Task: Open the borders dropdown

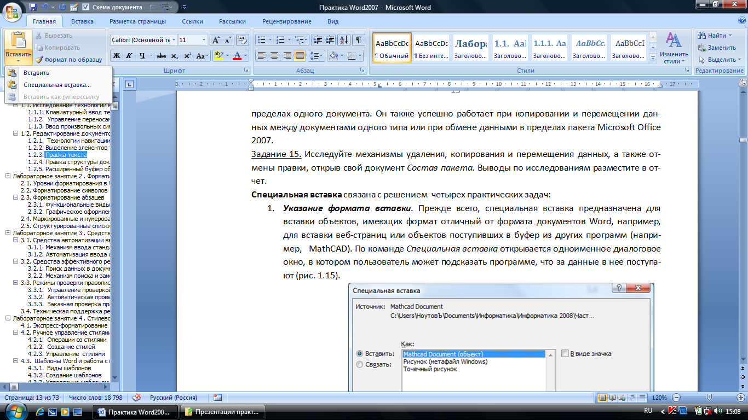Action: tap(359, 56)
